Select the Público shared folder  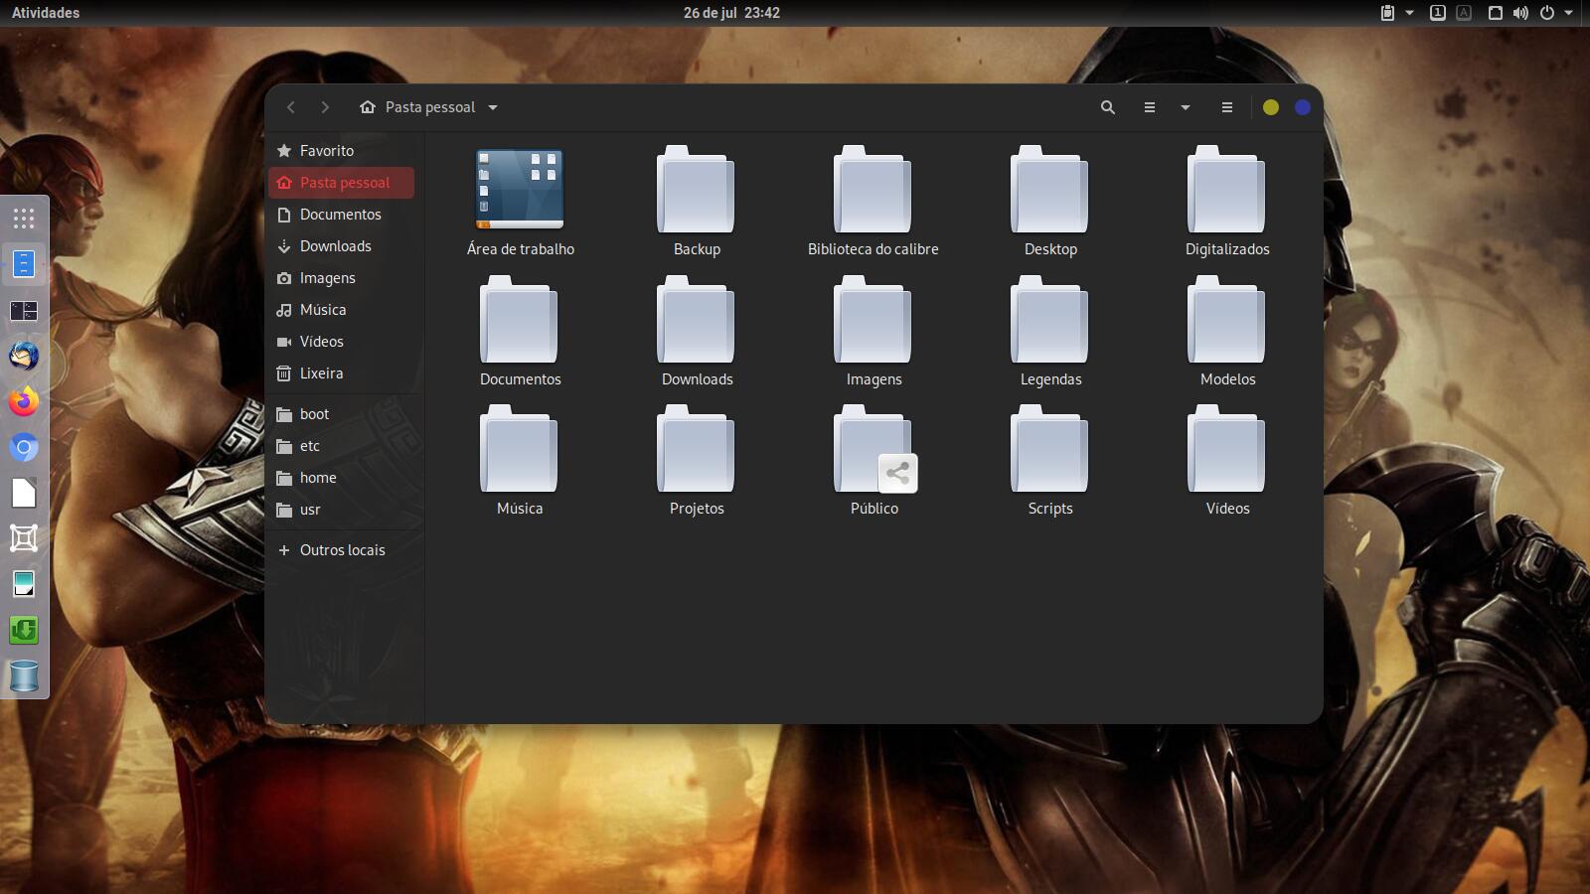click(x=874, y=451)
